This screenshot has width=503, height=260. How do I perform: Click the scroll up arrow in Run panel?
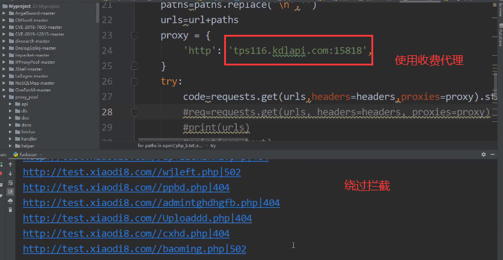(10, 163)
